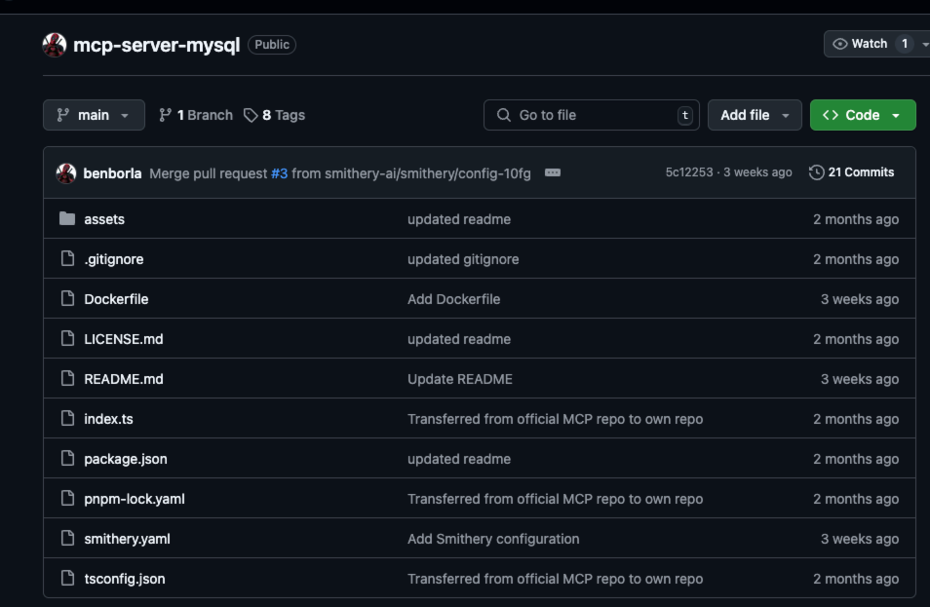930x607 pixels.
Task: Open the Watch notifications dropdown arrow
Action: click(925, 44)
